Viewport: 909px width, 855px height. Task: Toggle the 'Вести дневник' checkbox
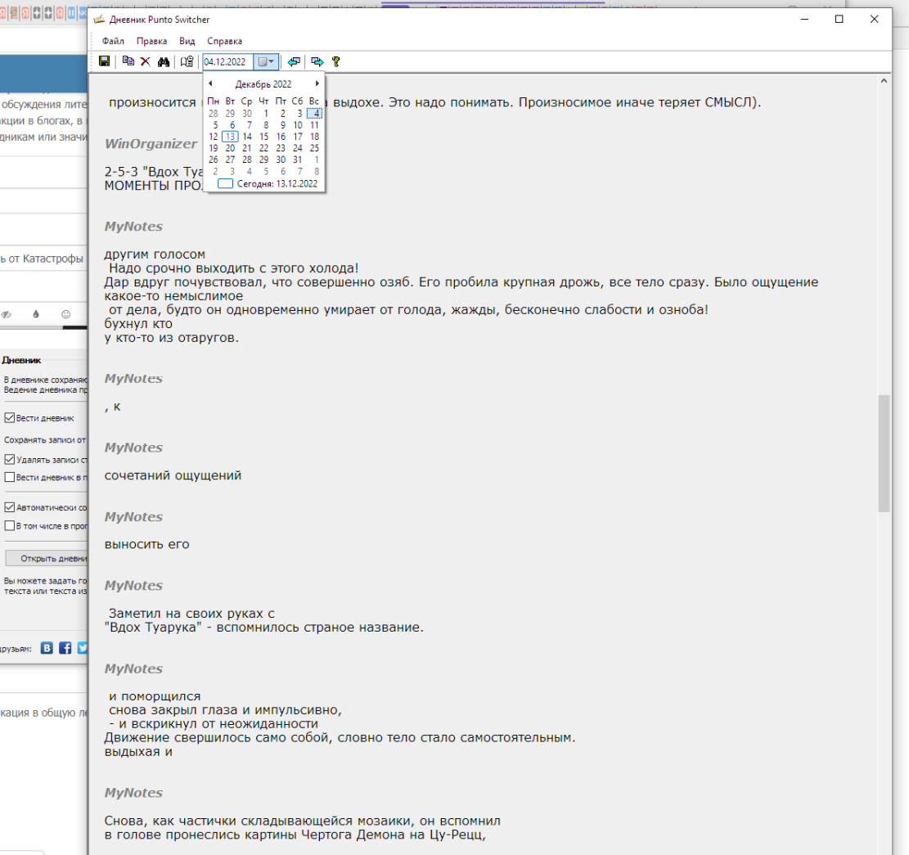[10, 418]
